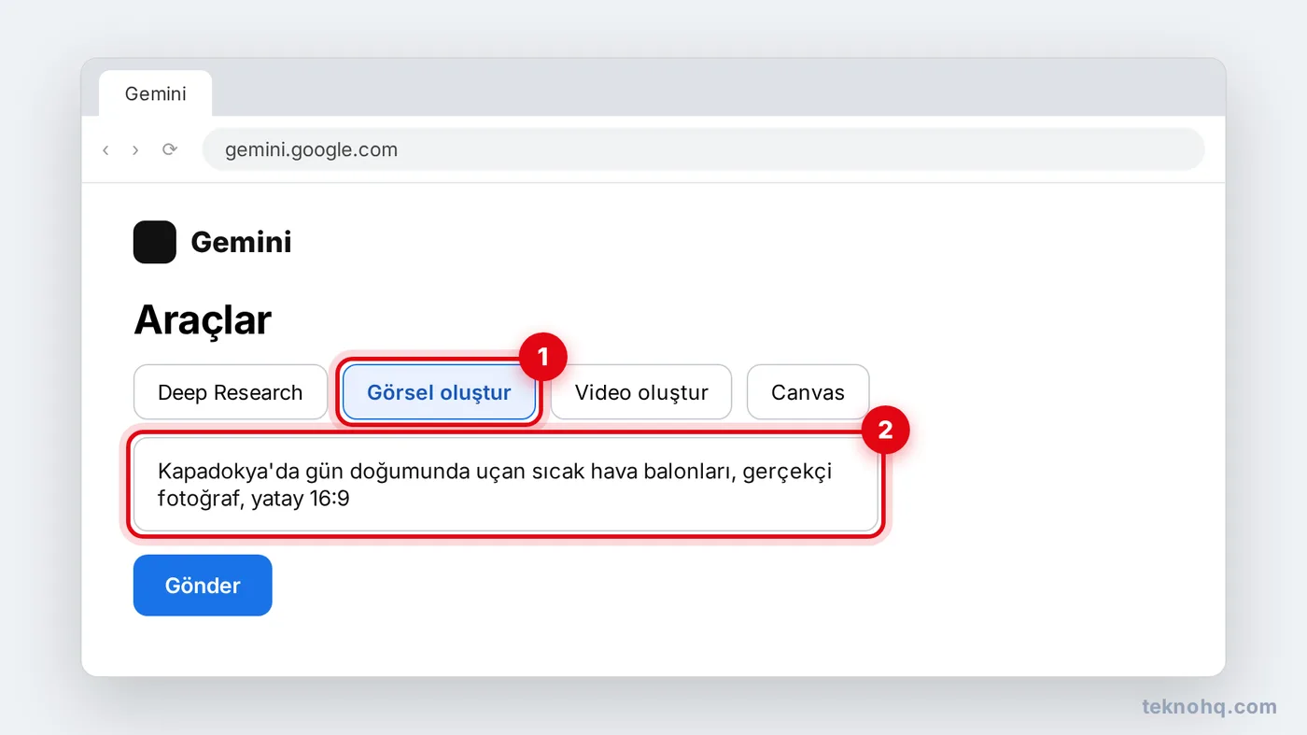The image size is (1307, 735).
Task: Choose the Video oluştur tool
Action: (x=641, y=392)
